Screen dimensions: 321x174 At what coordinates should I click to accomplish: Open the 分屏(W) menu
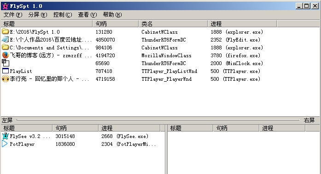click(38, 15)
